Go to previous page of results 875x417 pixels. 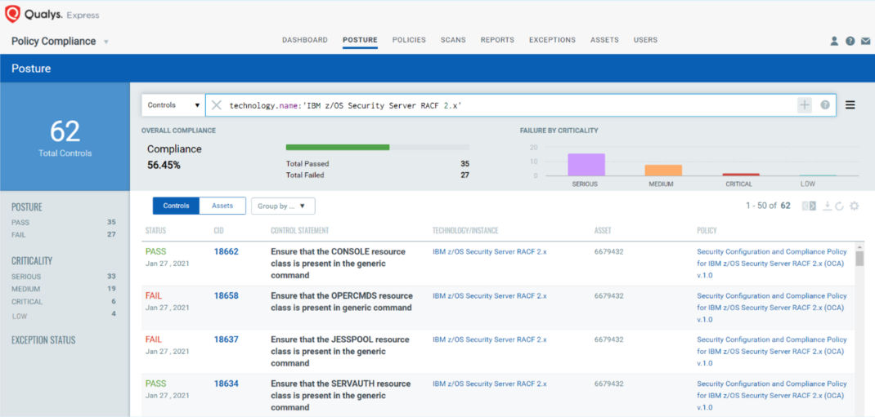tap(805, 206)
